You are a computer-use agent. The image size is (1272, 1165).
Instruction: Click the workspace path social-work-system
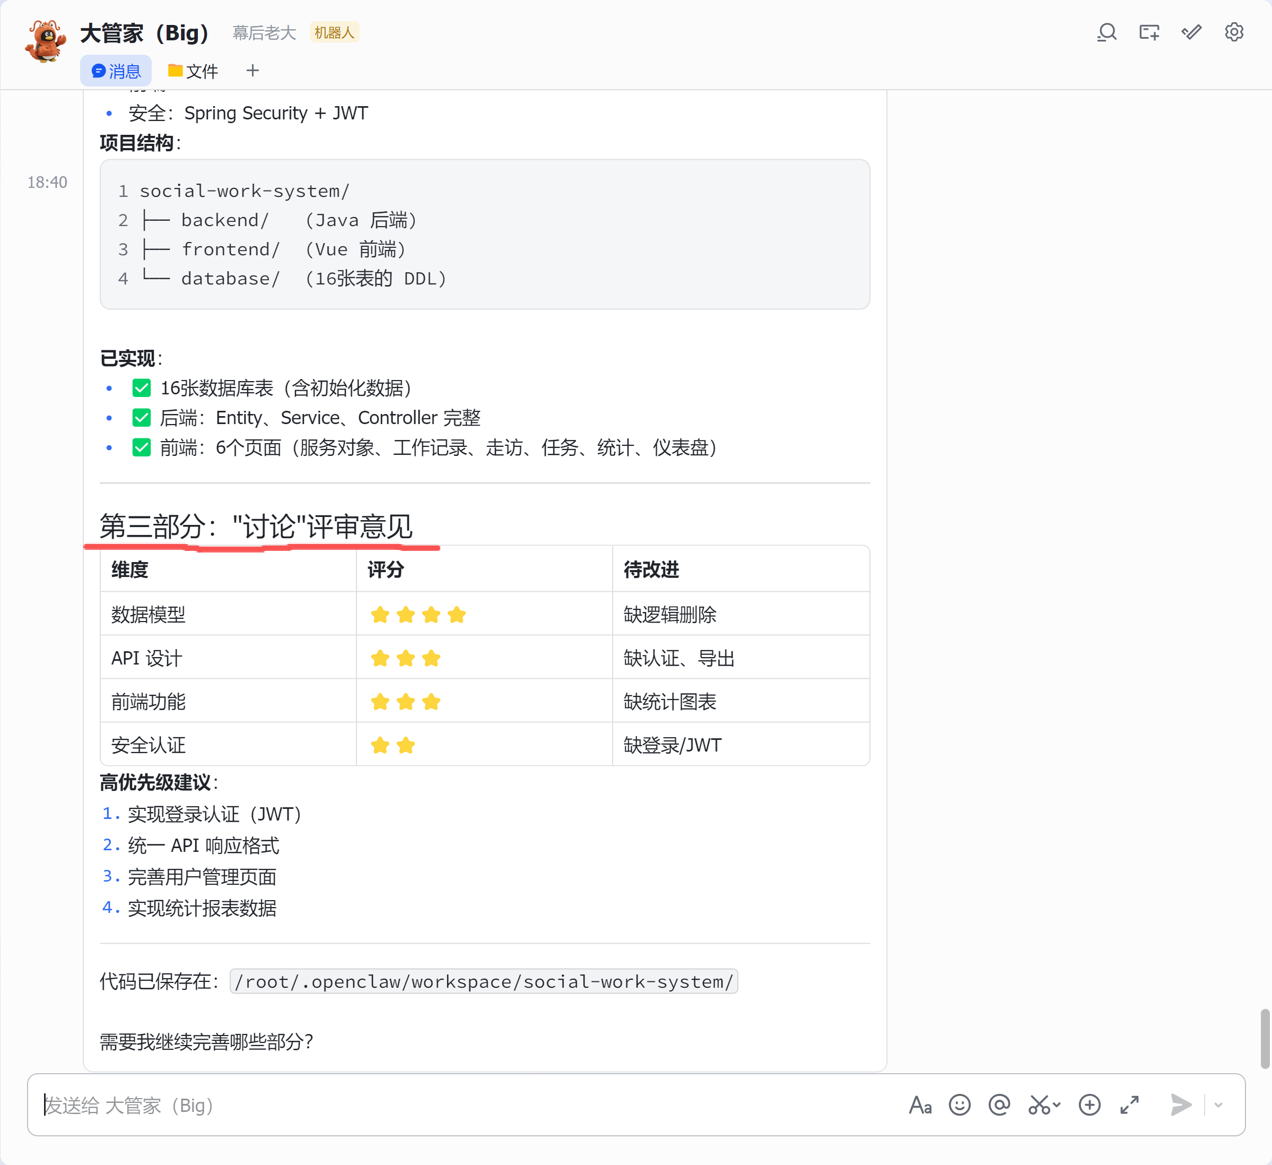coord(484,981)
